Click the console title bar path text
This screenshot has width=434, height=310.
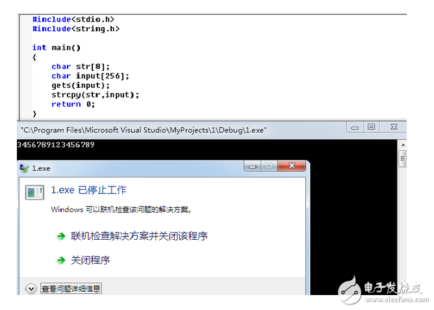click(143, 130)
